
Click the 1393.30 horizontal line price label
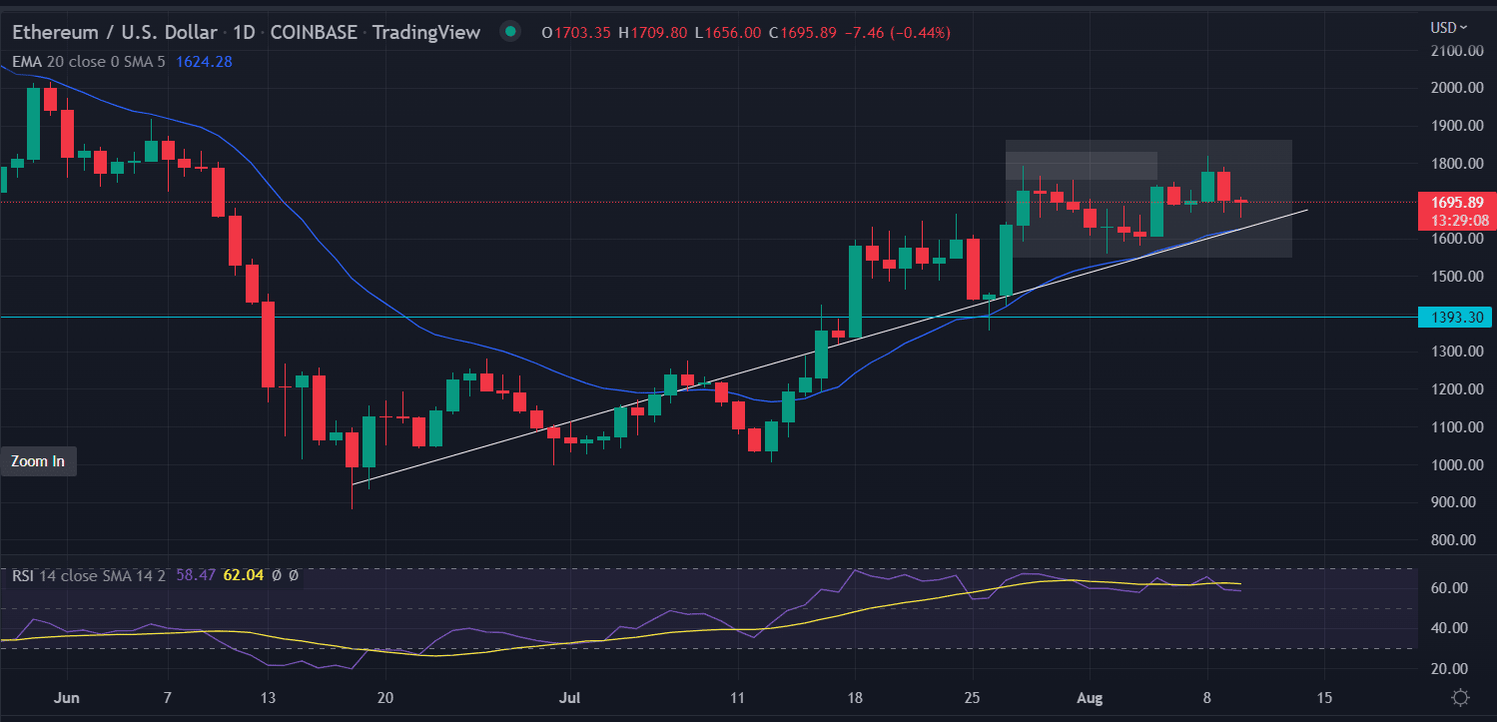coord(1455,318)
